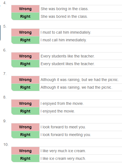
Task: Click the Wrong label in item 4
Action: (25, 9)
